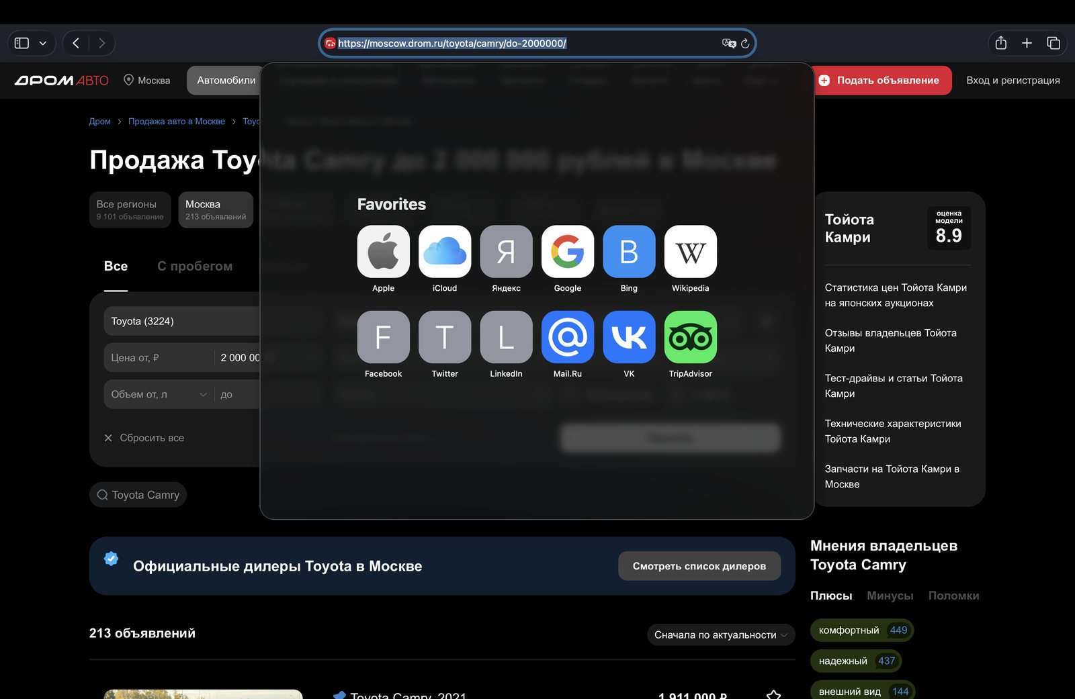Open the Share menu
Screen dimensions: 1075x699
[1000, 43]
